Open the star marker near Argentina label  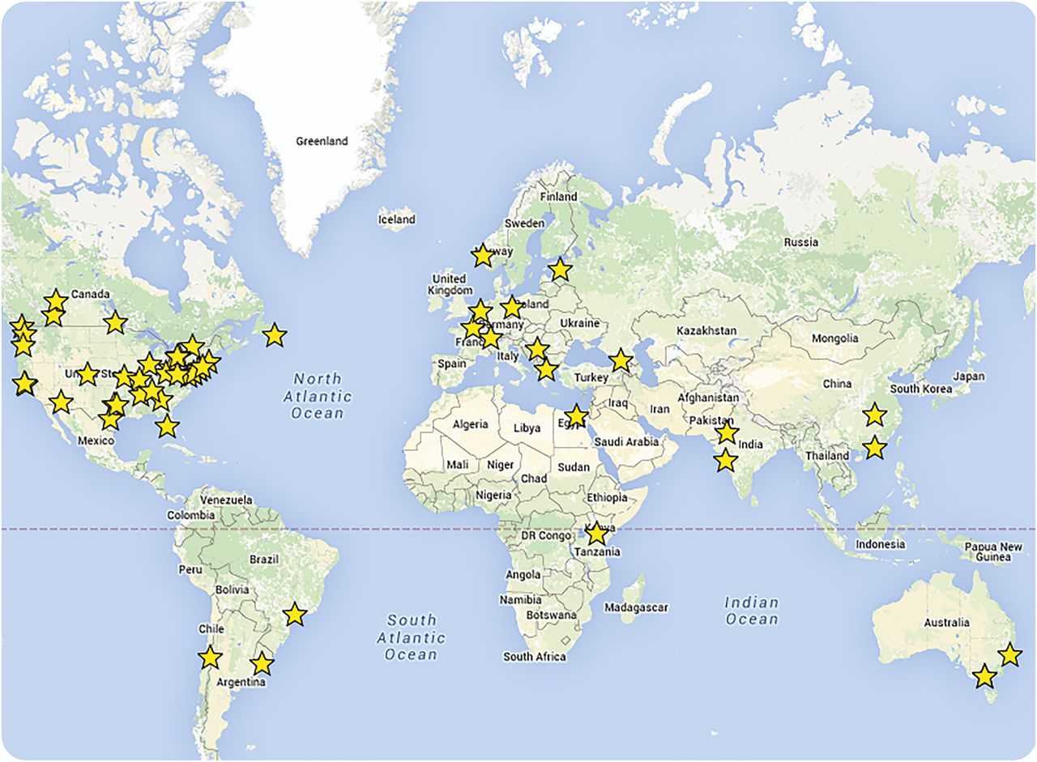coord(261,664)
